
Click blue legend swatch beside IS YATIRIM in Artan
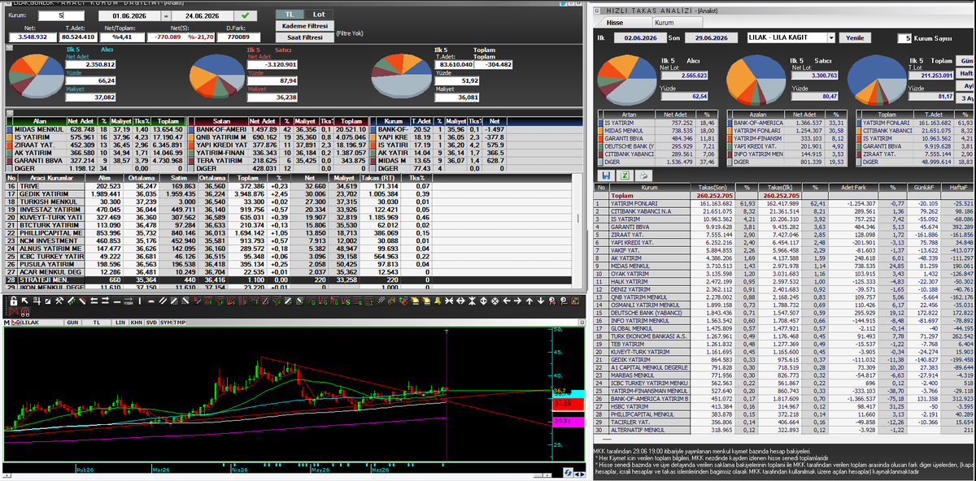tap(600, 121)
